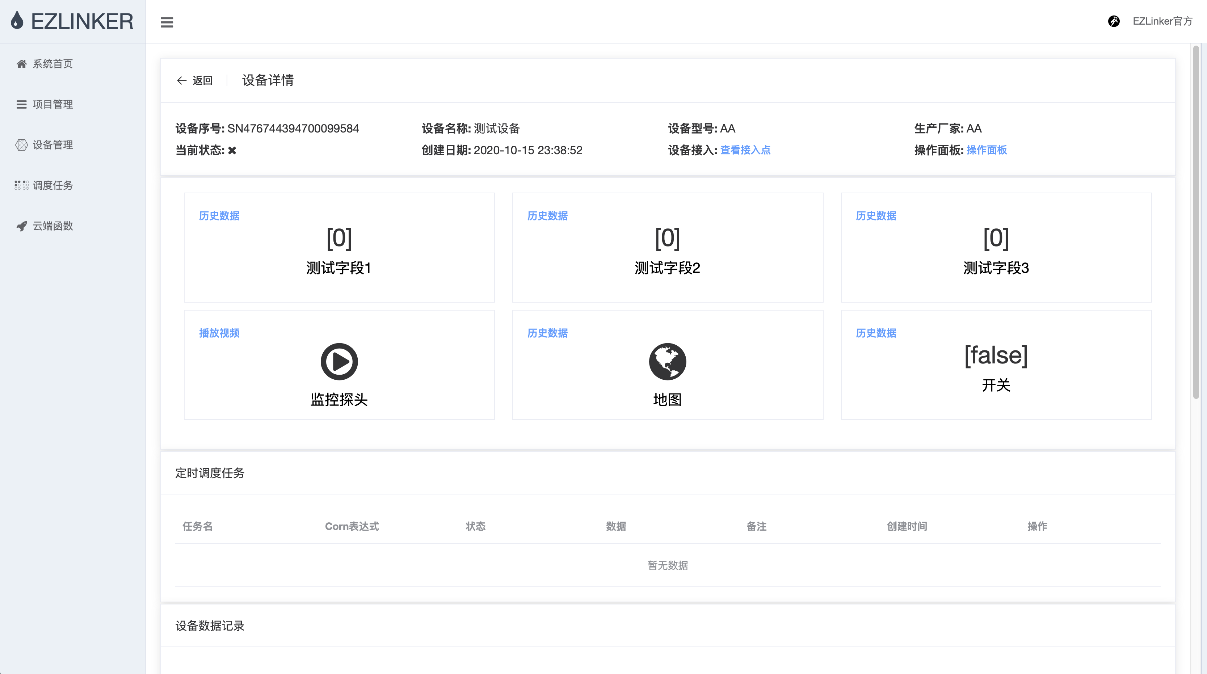1207x674 pixels.
Task: Click the 测试字段1 label
Action: click(x=339, y=268)
